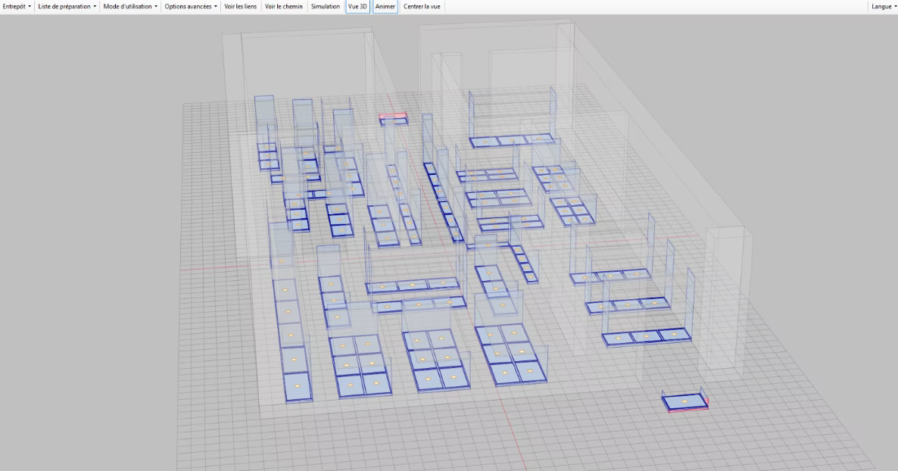Expand the Options avancées dropdown
This screenshot has height=471, width=898.
187,6
